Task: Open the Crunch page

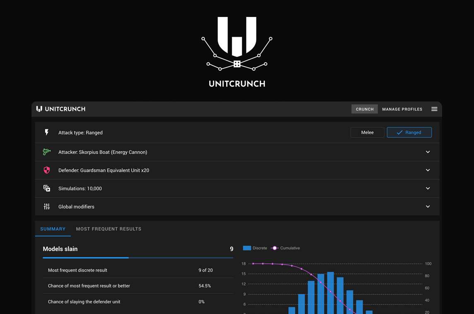Action: 365,109
